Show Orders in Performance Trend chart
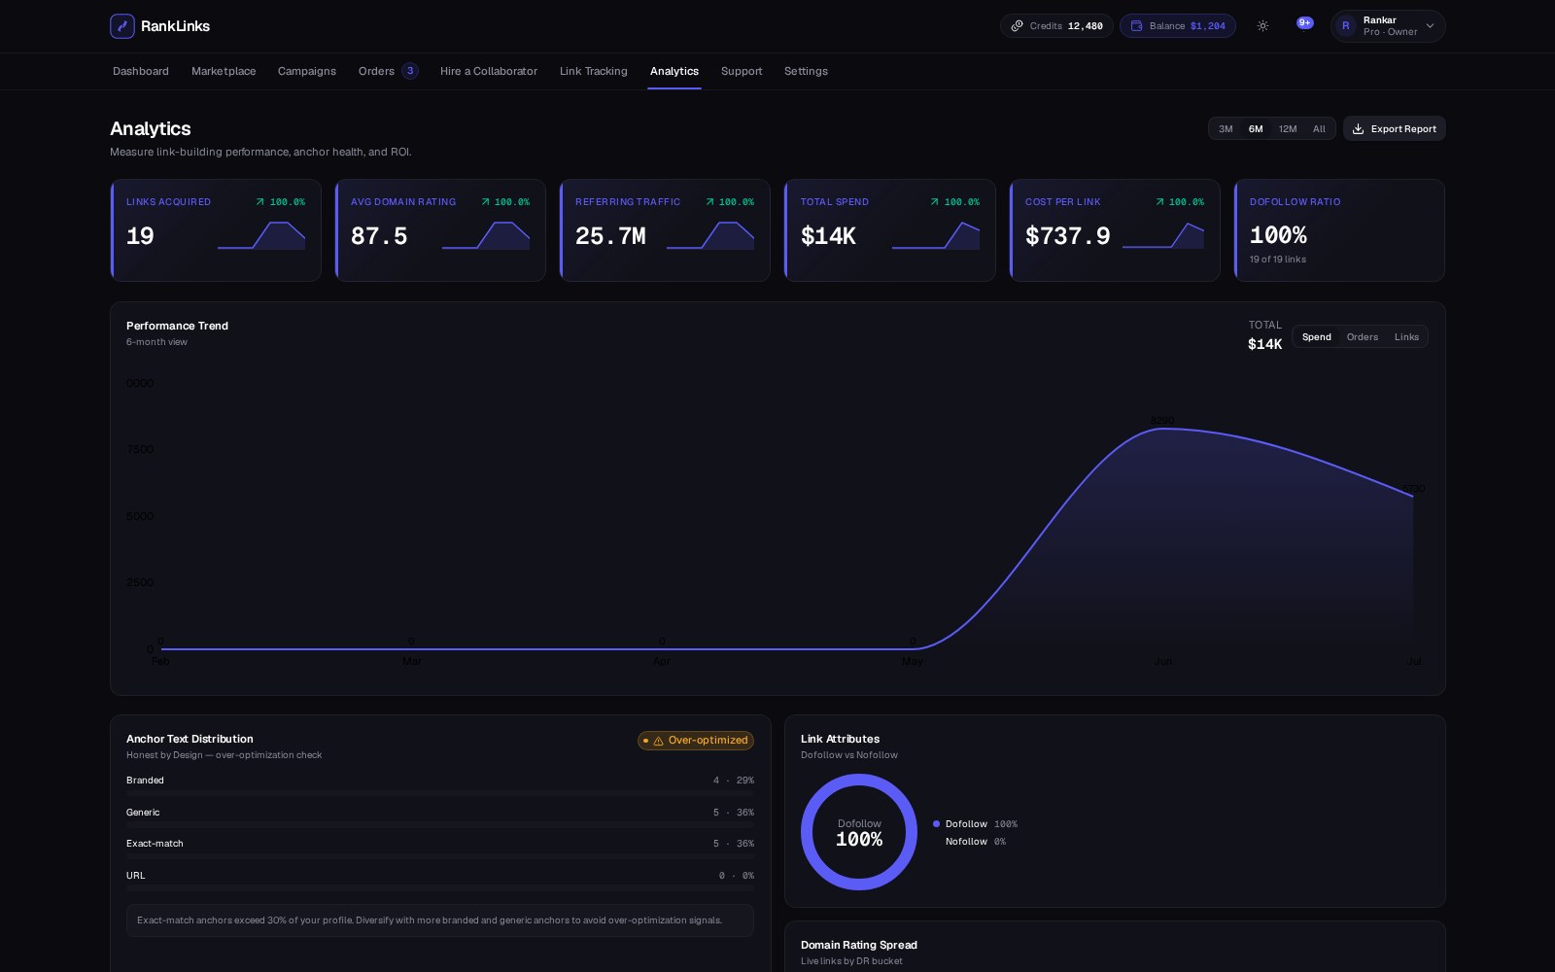Screen dimensions: 1555x972 pos(1363,337)
